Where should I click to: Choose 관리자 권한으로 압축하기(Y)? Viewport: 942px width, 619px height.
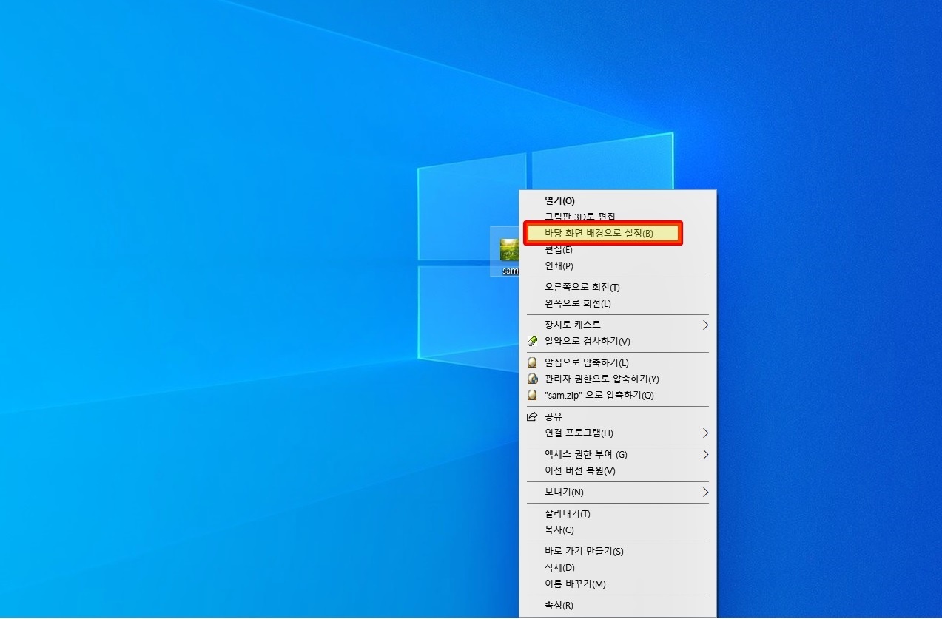coord(618,379)
